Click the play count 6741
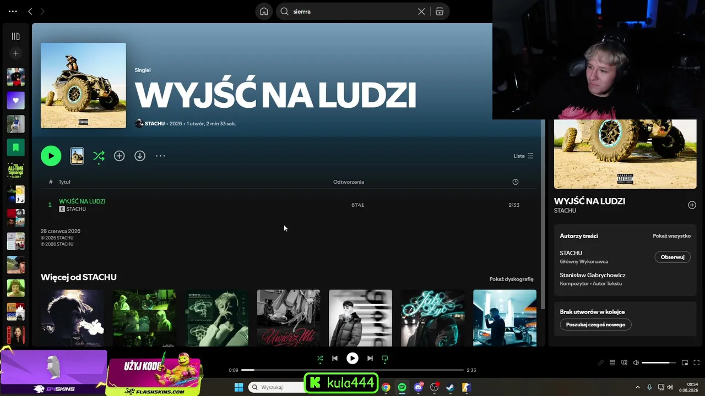 click(358, 205)
